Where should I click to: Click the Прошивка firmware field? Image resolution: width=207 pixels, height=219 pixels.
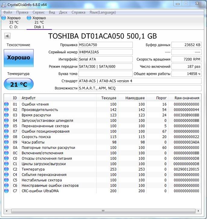105,45
